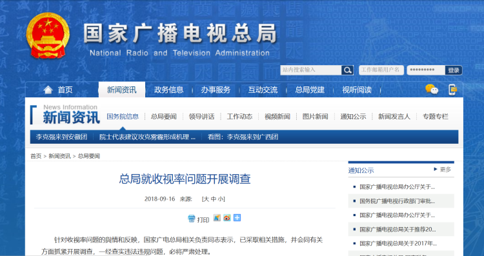Set font size to 小
484x256 pixels.
[221, 199]
